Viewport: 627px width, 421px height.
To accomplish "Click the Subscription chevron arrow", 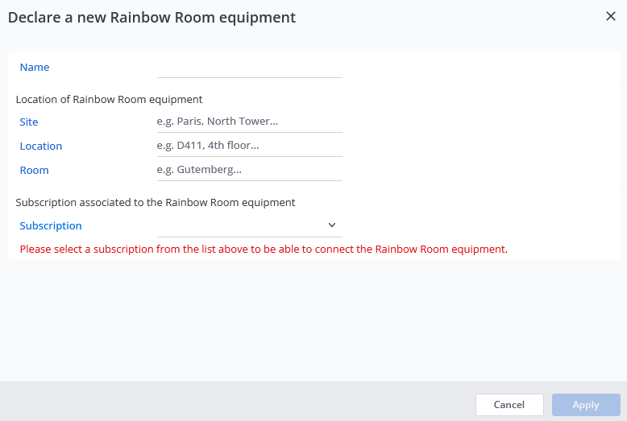I will [x=332, y=225].
